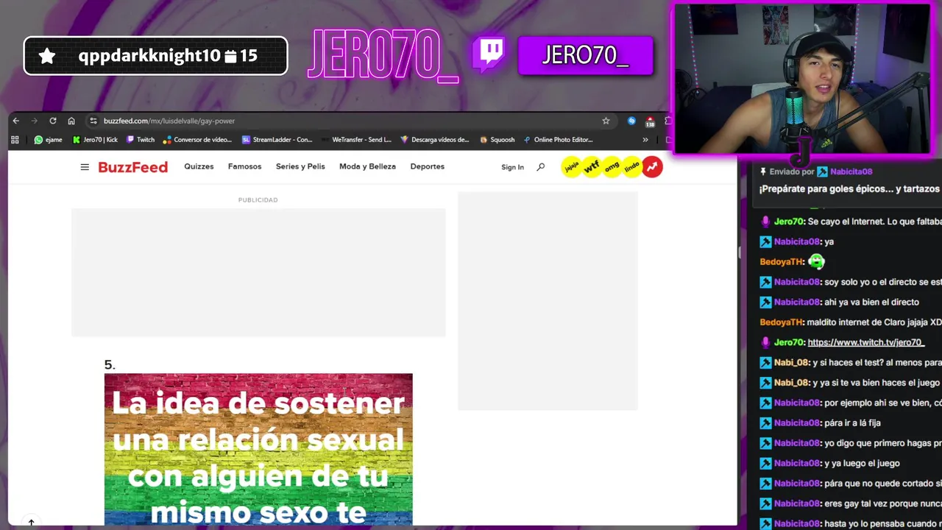
Task: Open the StreamLadder bookmark
Action: click(277, 139)
